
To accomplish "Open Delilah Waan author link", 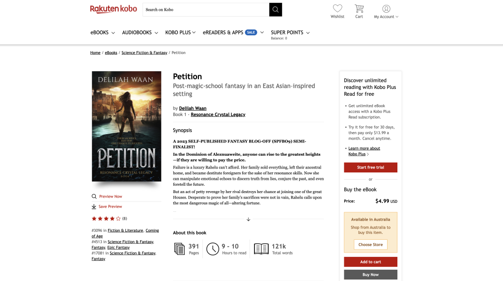I will point(193,109).
